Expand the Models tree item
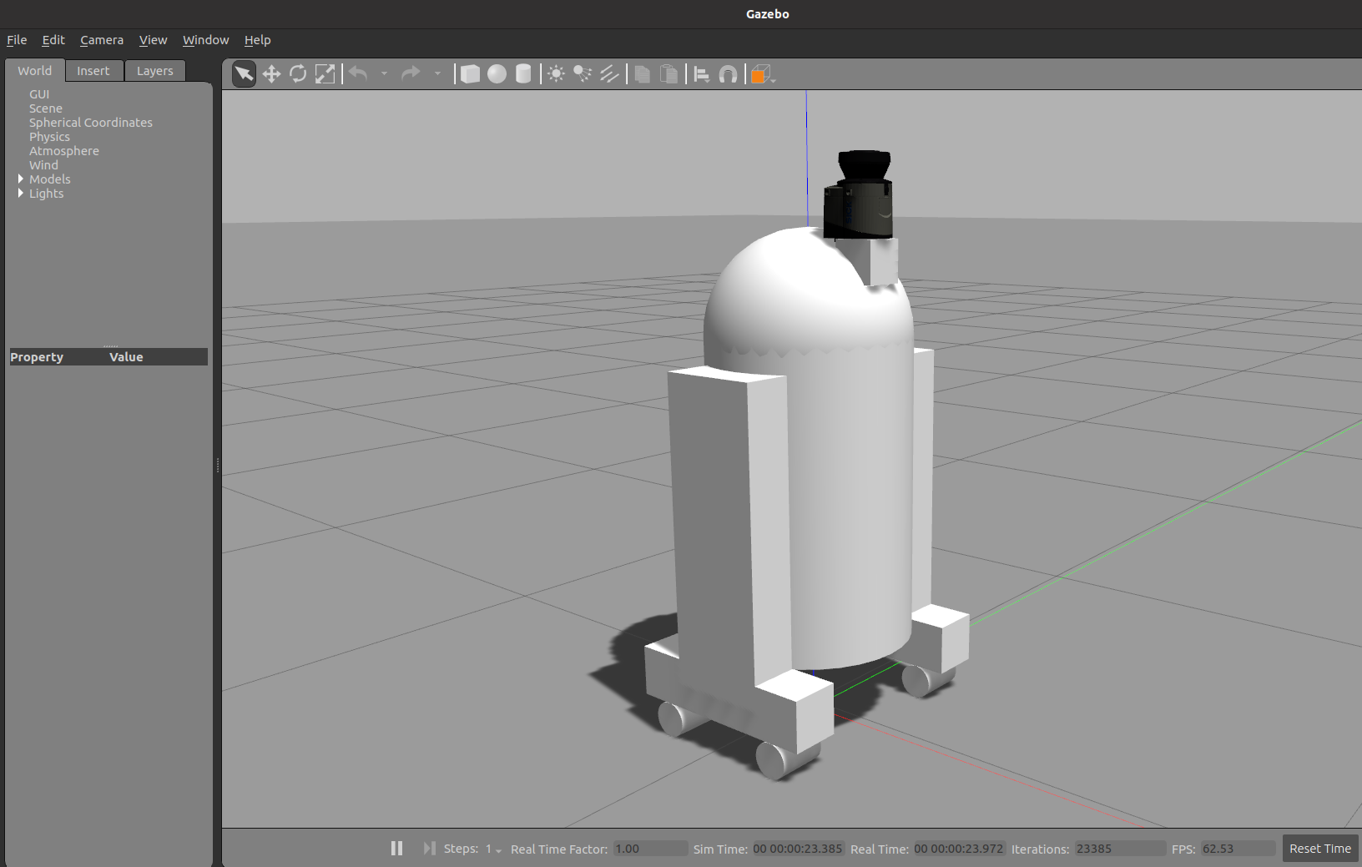This screenshot has width=1362, height=867. 20,179
